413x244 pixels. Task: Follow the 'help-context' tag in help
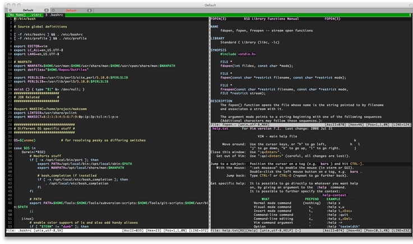click(334, 195)
